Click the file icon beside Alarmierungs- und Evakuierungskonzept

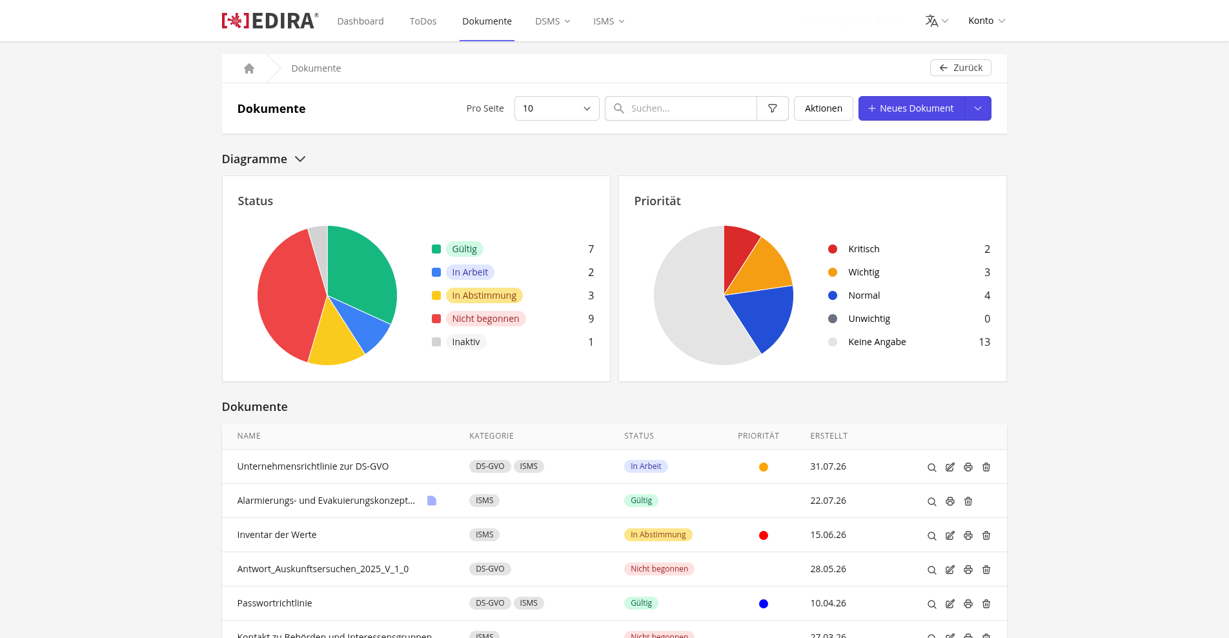coord(432,501)
